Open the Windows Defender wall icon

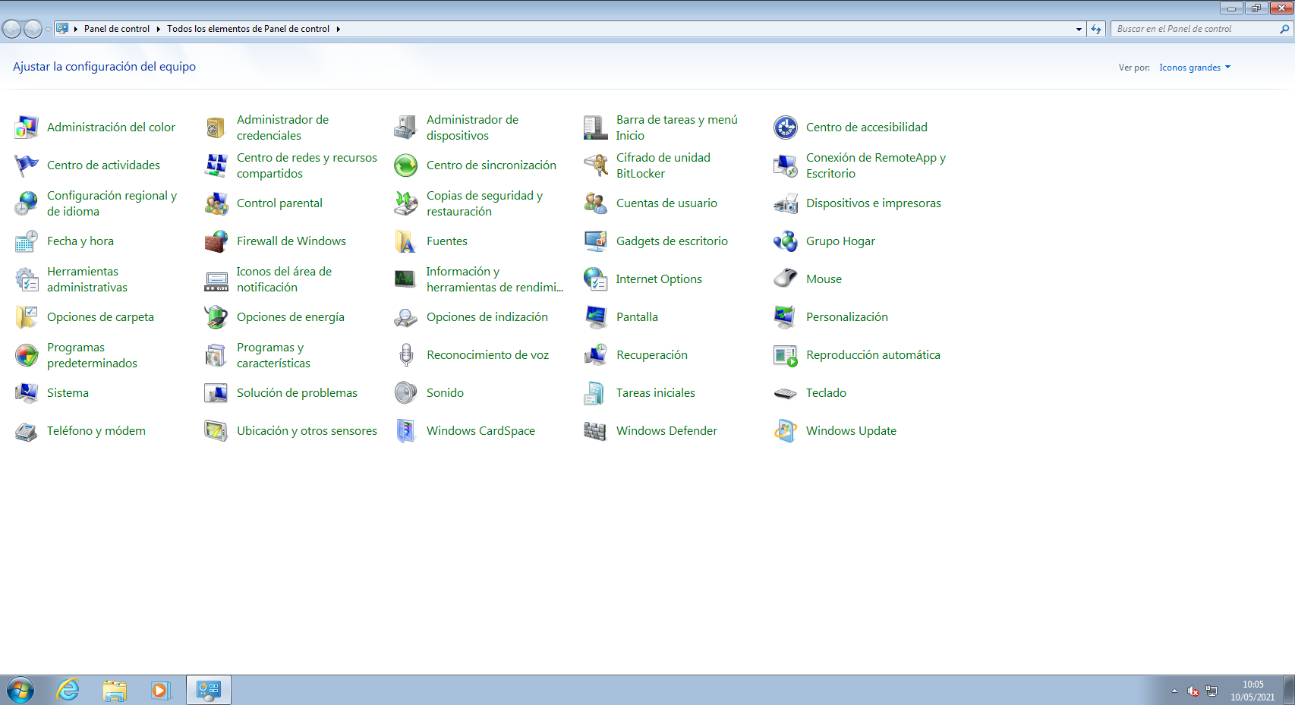596,431
